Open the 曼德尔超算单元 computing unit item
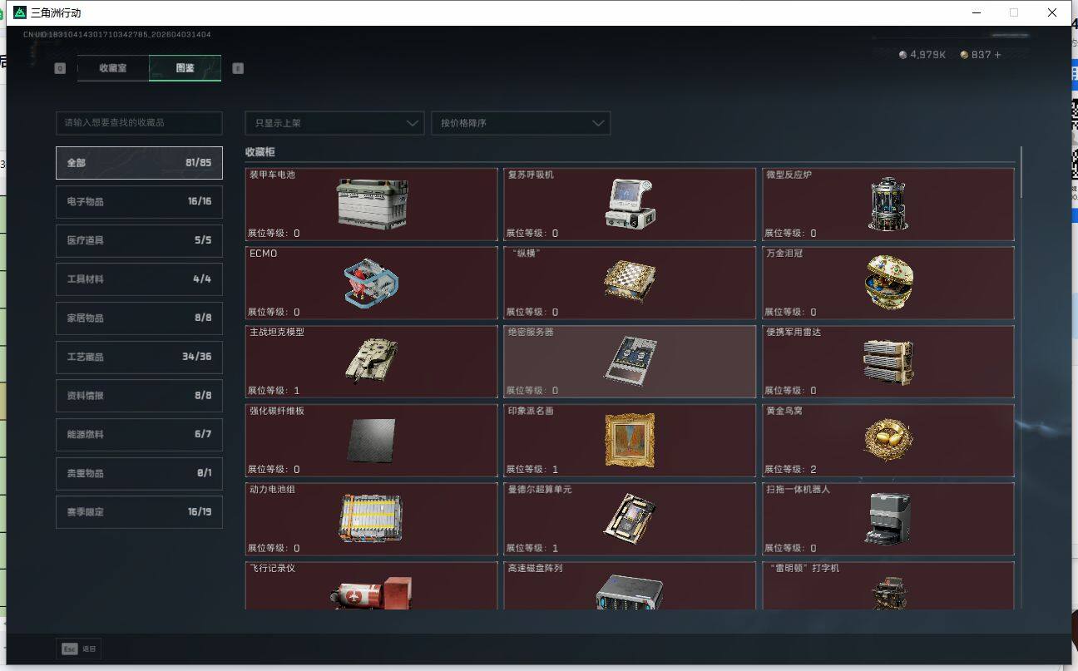 point(630,520)
